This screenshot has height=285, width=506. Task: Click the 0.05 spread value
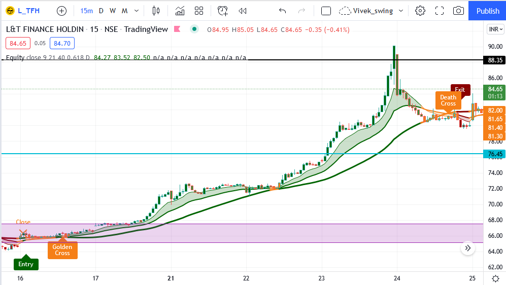tap(40, 43)
